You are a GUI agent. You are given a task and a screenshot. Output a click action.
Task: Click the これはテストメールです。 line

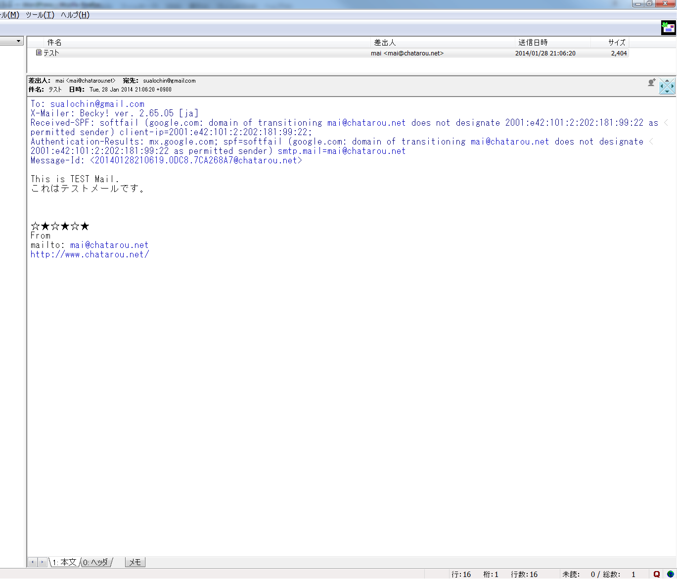(88, 189)
